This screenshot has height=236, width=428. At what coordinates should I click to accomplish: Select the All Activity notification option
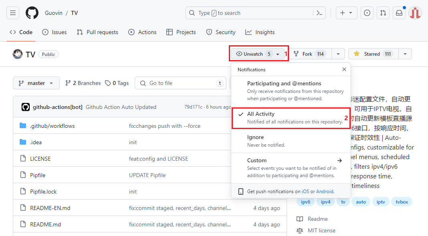click(x=291, y=117)
